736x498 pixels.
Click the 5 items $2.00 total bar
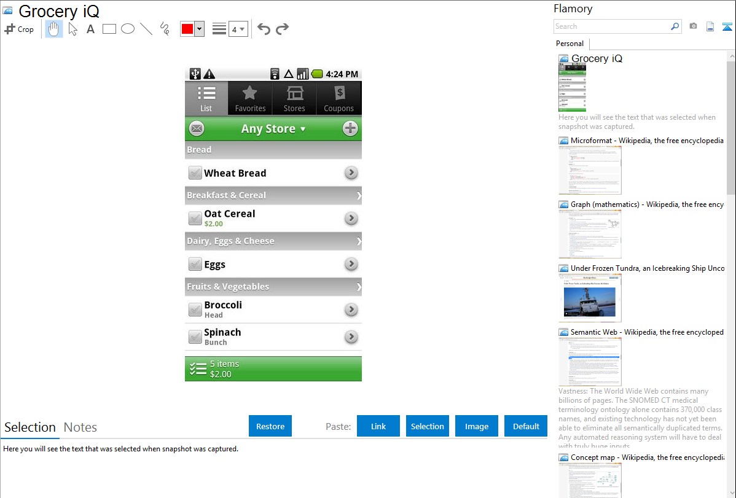(x=273, y=369)
